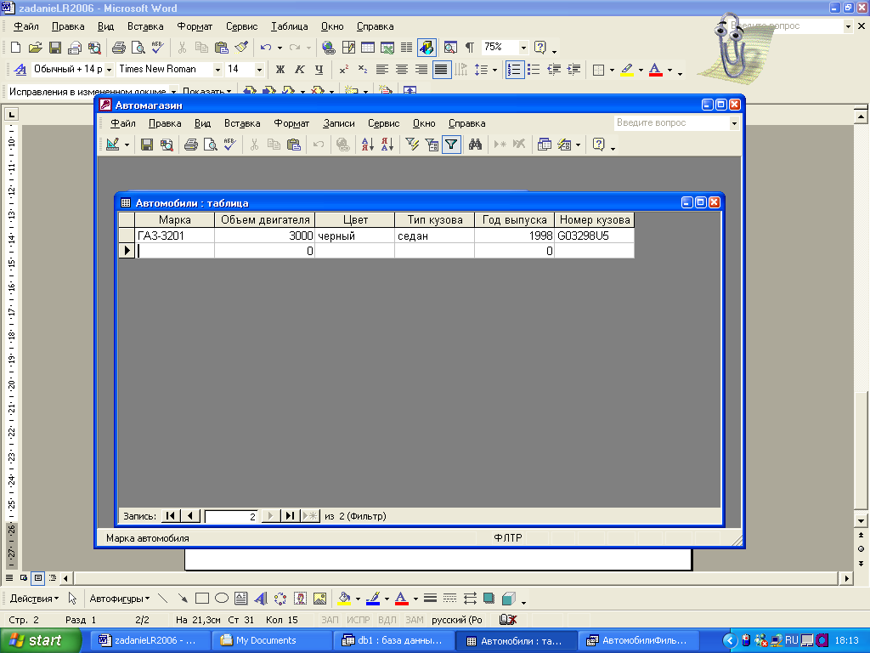Open Word's Вставка menu
Image resolution: width=870 pixels, height=653 pixels.
coord(145,26)
